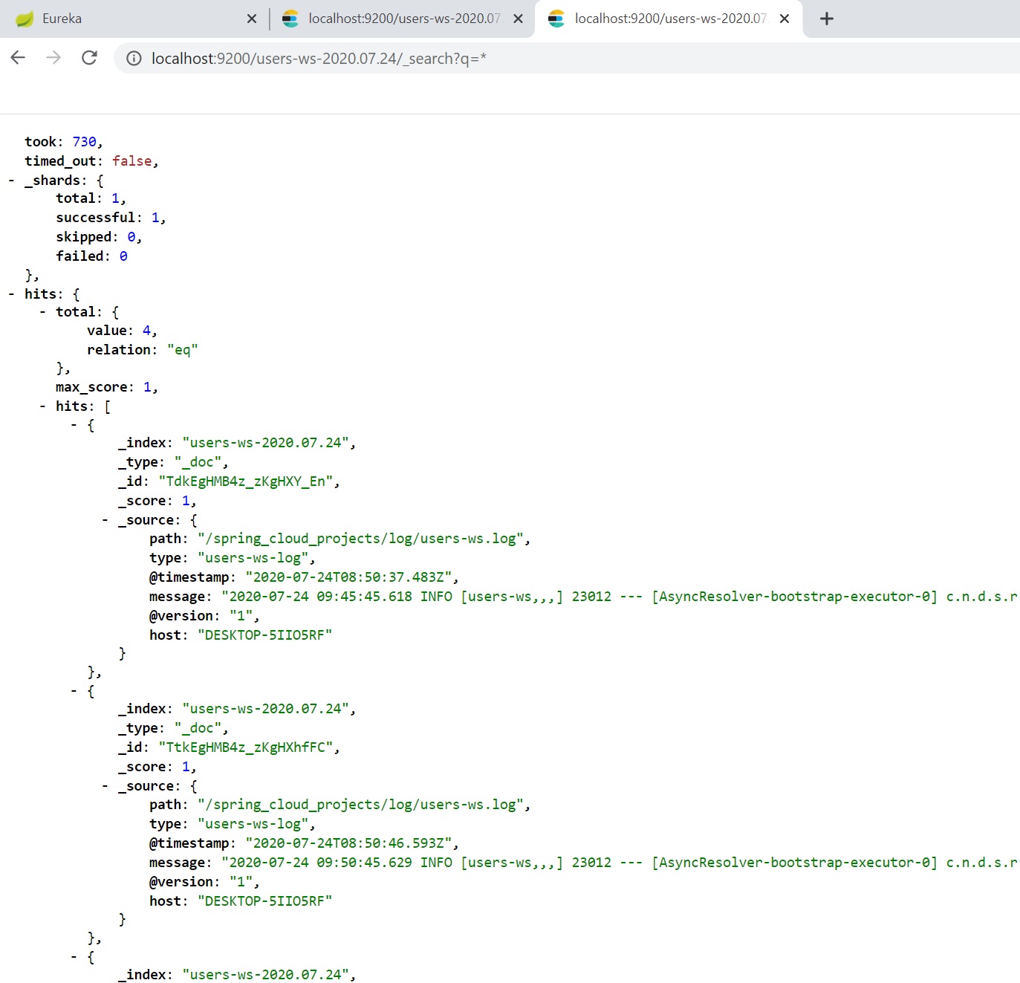Click the browser back arrow
Screen dimensions: 1020x983
pyautogui.click(x=19, y=58)
